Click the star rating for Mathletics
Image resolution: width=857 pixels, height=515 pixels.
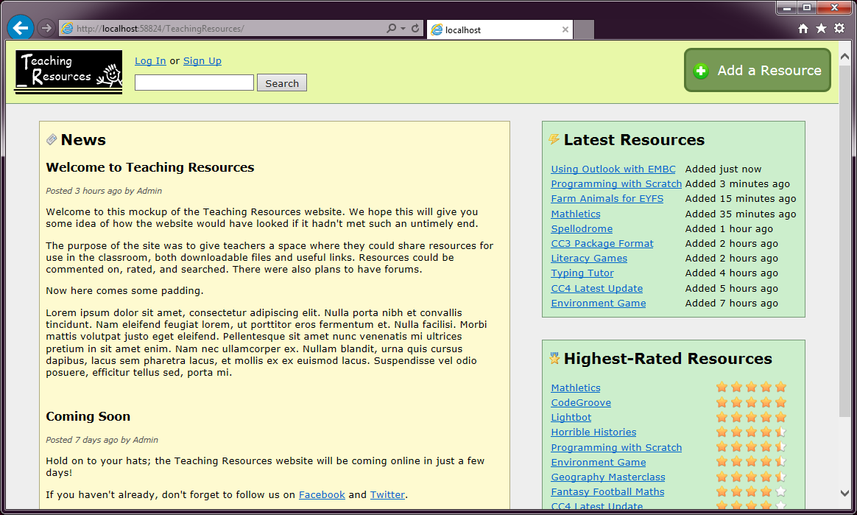click(752, 387)
